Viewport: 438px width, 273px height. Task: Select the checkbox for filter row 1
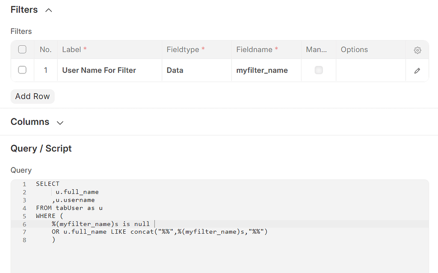(22, 70)
